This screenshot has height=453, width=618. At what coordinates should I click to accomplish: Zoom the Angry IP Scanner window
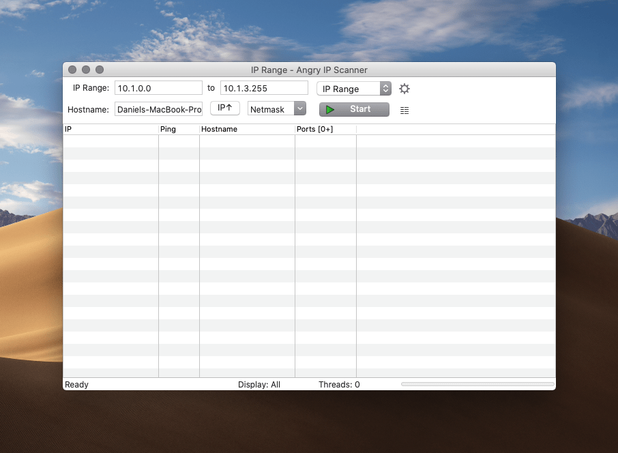coord(100,70)
